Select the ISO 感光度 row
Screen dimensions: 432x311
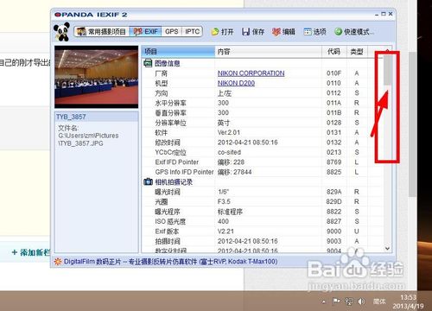(262, 221)
